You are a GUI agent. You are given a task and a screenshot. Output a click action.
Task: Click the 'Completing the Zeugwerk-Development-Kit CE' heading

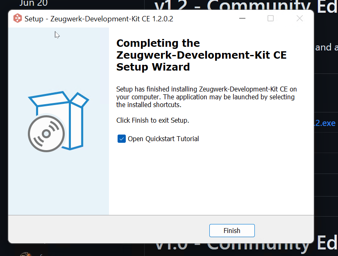coord(201,55)
